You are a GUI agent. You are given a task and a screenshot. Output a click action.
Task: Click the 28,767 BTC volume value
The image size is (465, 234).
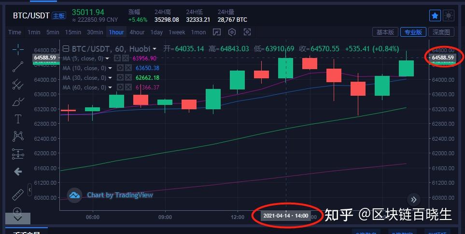[x=232, y=20]
